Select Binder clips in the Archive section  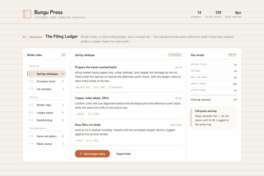[x=47, y=105]
